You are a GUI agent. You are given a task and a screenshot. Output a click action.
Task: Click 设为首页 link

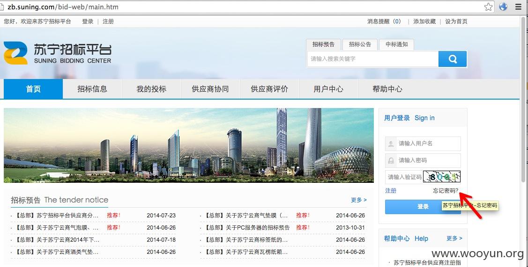[x=456, y=21]
